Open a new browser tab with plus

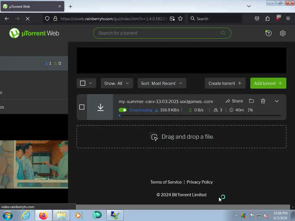click(x=70, y=7)
